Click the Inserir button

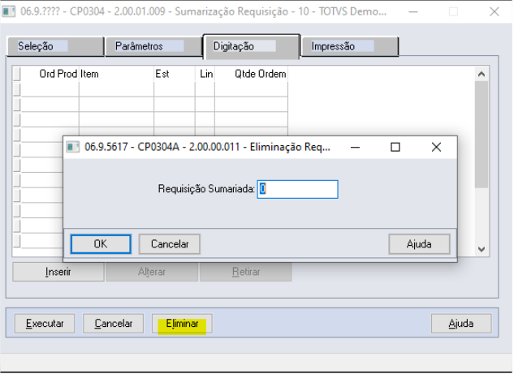pyautogui.click(x=58, y=272)
